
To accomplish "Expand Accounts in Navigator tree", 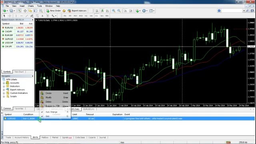I will (4, 83).
